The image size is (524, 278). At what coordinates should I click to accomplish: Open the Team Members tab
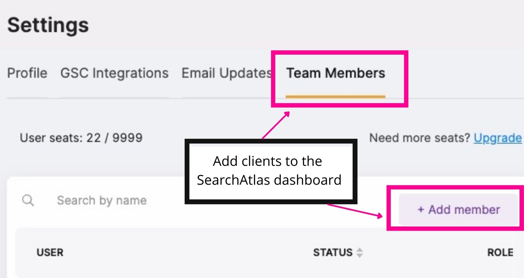pyautogui.click(x=336, y=73)
